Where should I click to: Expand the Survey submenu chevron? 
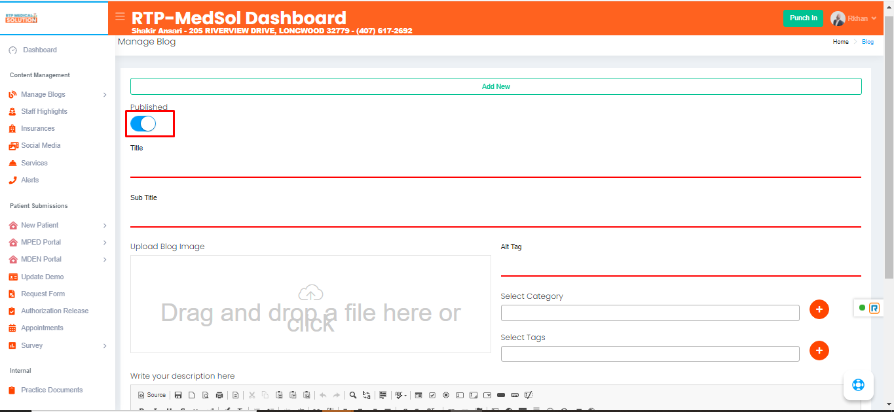[x=105, y=346]
